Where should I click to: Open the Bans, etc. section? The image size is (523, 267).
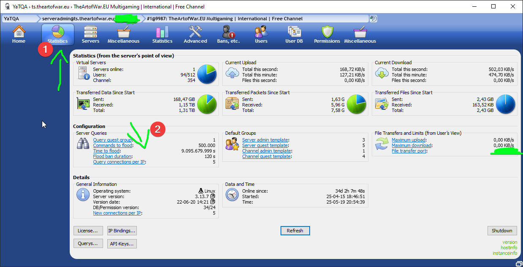click(x=228, y=35)
